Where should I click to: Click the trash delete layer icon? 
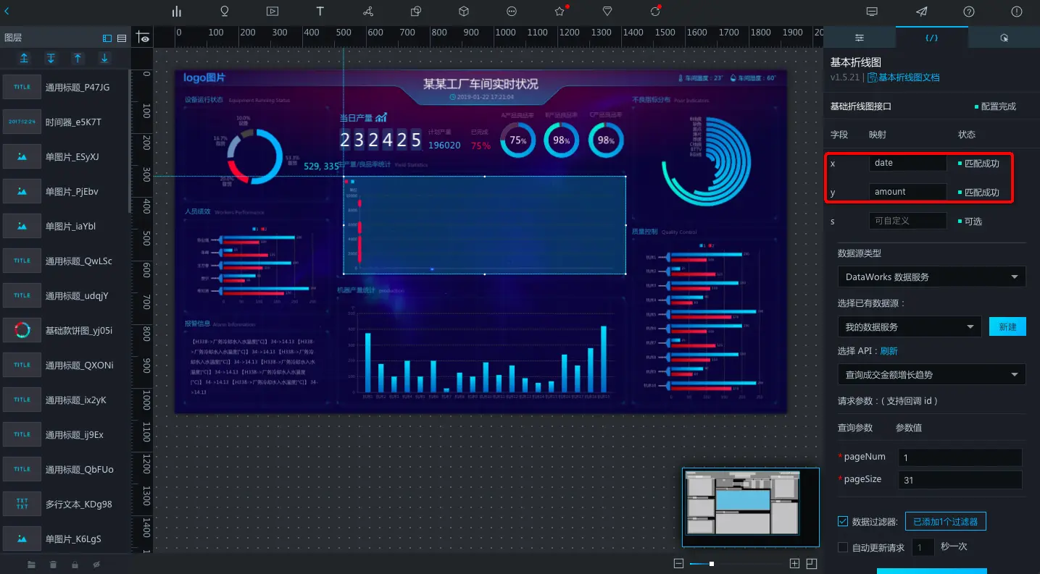[53, 564]
